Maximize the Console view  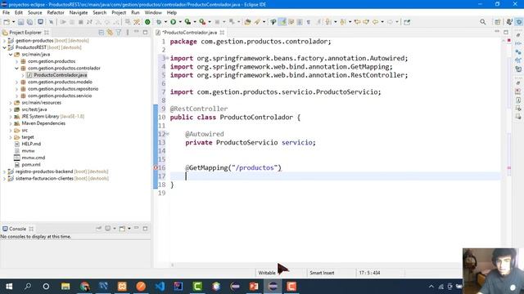pyautogui.click(x=145, y=229)
